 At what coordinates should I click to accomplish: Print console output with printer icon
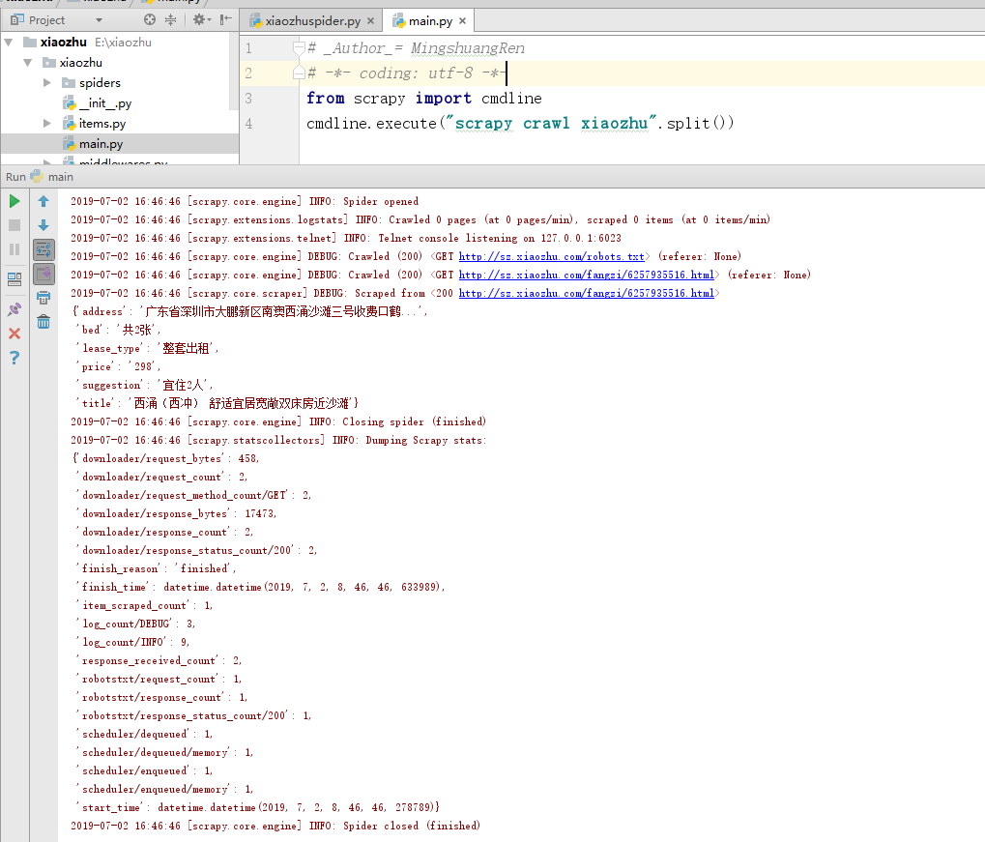point(43,298)
